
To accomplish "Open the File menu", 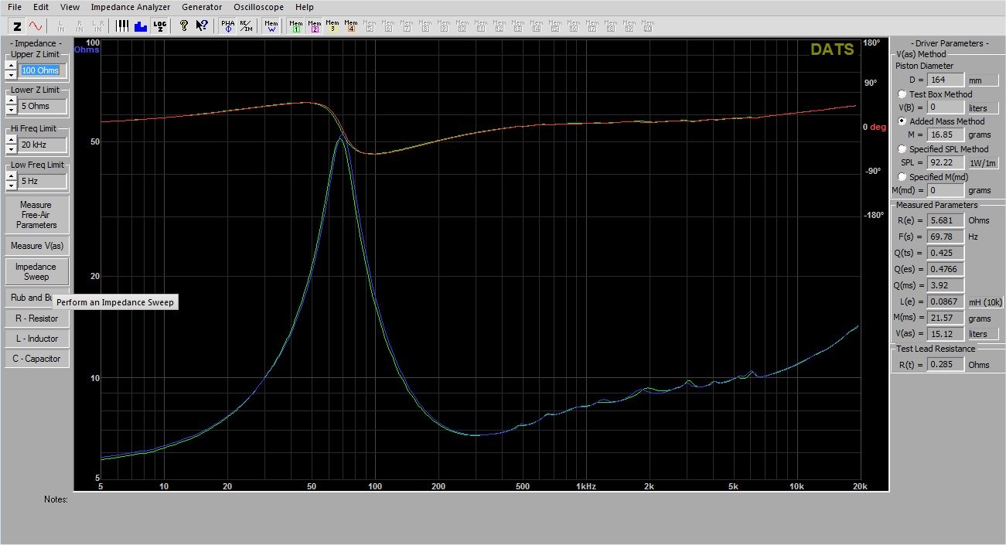I will [15, 7].
